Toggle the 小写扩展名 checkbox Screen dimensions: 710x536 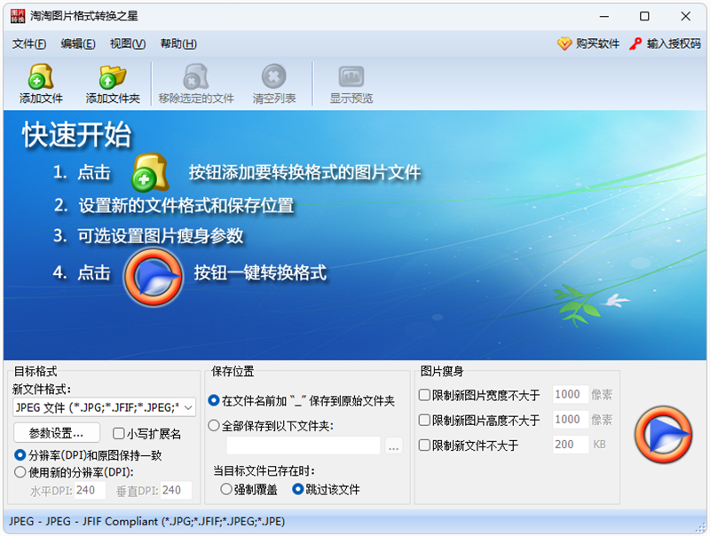(118, 434)
